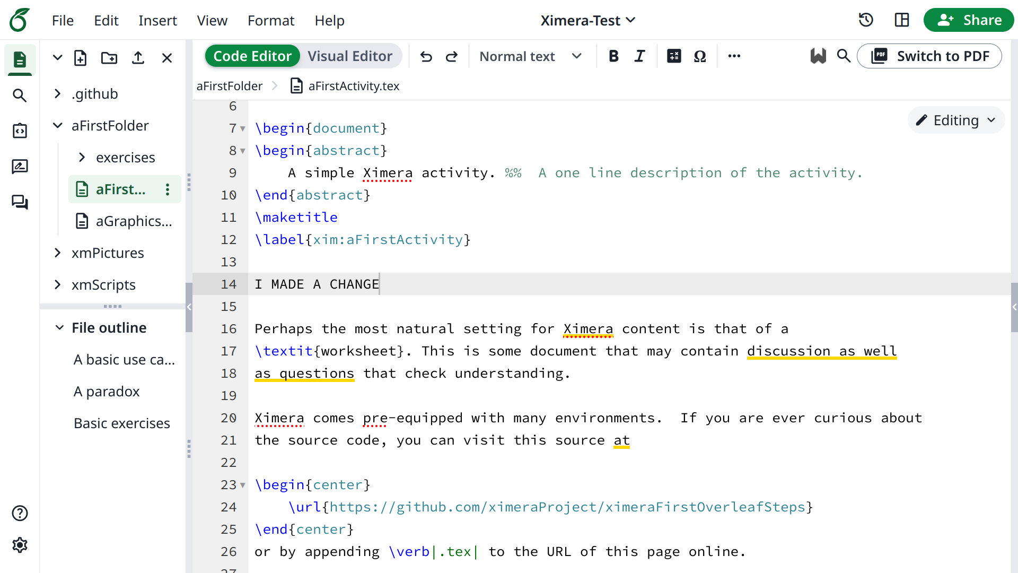Switch to Visual Editor mode
Viewport: 1018px width, 573px height.
click(350, 56)
